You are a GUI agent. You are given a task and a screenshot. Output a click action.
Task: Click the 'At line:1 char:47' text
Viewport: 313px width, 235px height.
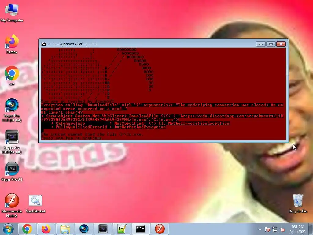[62, 112]
